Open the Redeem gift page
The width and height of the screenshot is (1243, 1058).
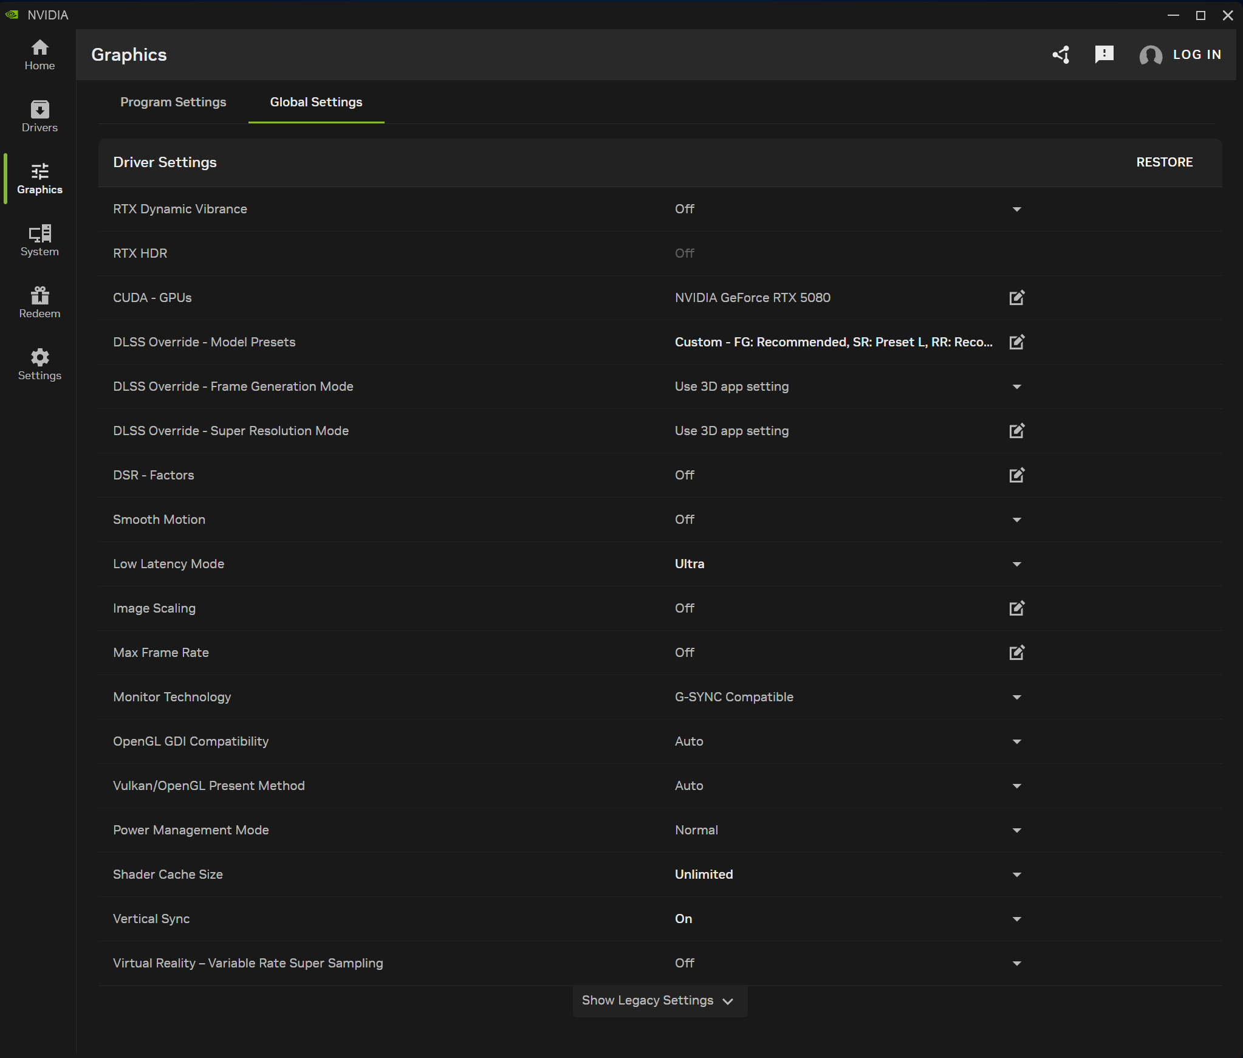click(39, 303)
